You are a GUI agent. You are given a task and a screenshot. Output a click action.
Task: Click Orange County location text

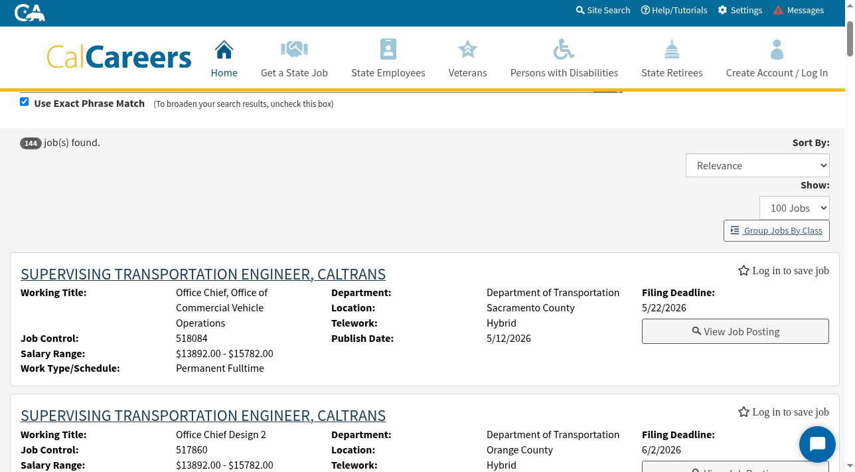(520, 450)
